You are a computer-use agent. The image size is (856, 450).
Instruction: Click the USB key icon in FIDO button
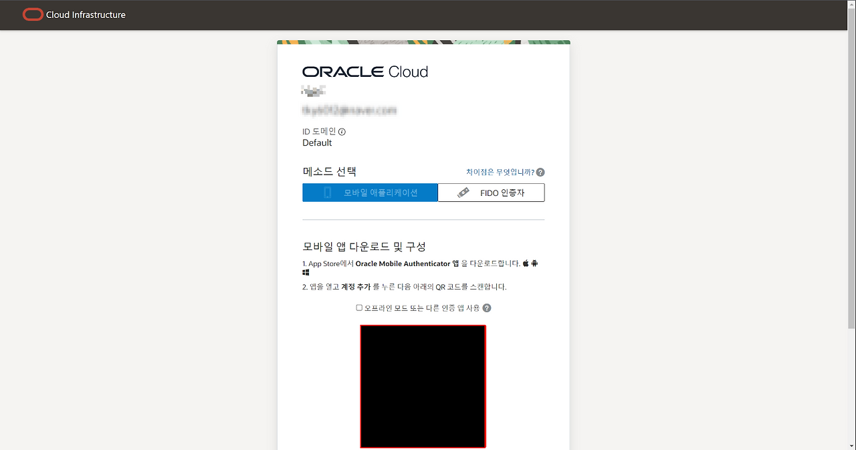point(463,193)
